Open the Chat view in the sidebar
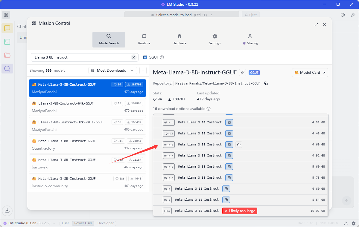 tap(7, 28)
